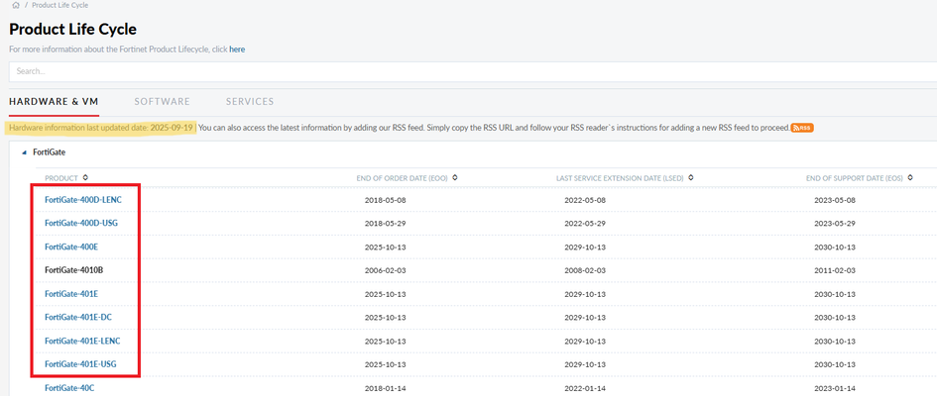Click the home icon in breadcrumb
Viewport: 937px width, 396px height.
pyautogui.click(x=16, y=5)
